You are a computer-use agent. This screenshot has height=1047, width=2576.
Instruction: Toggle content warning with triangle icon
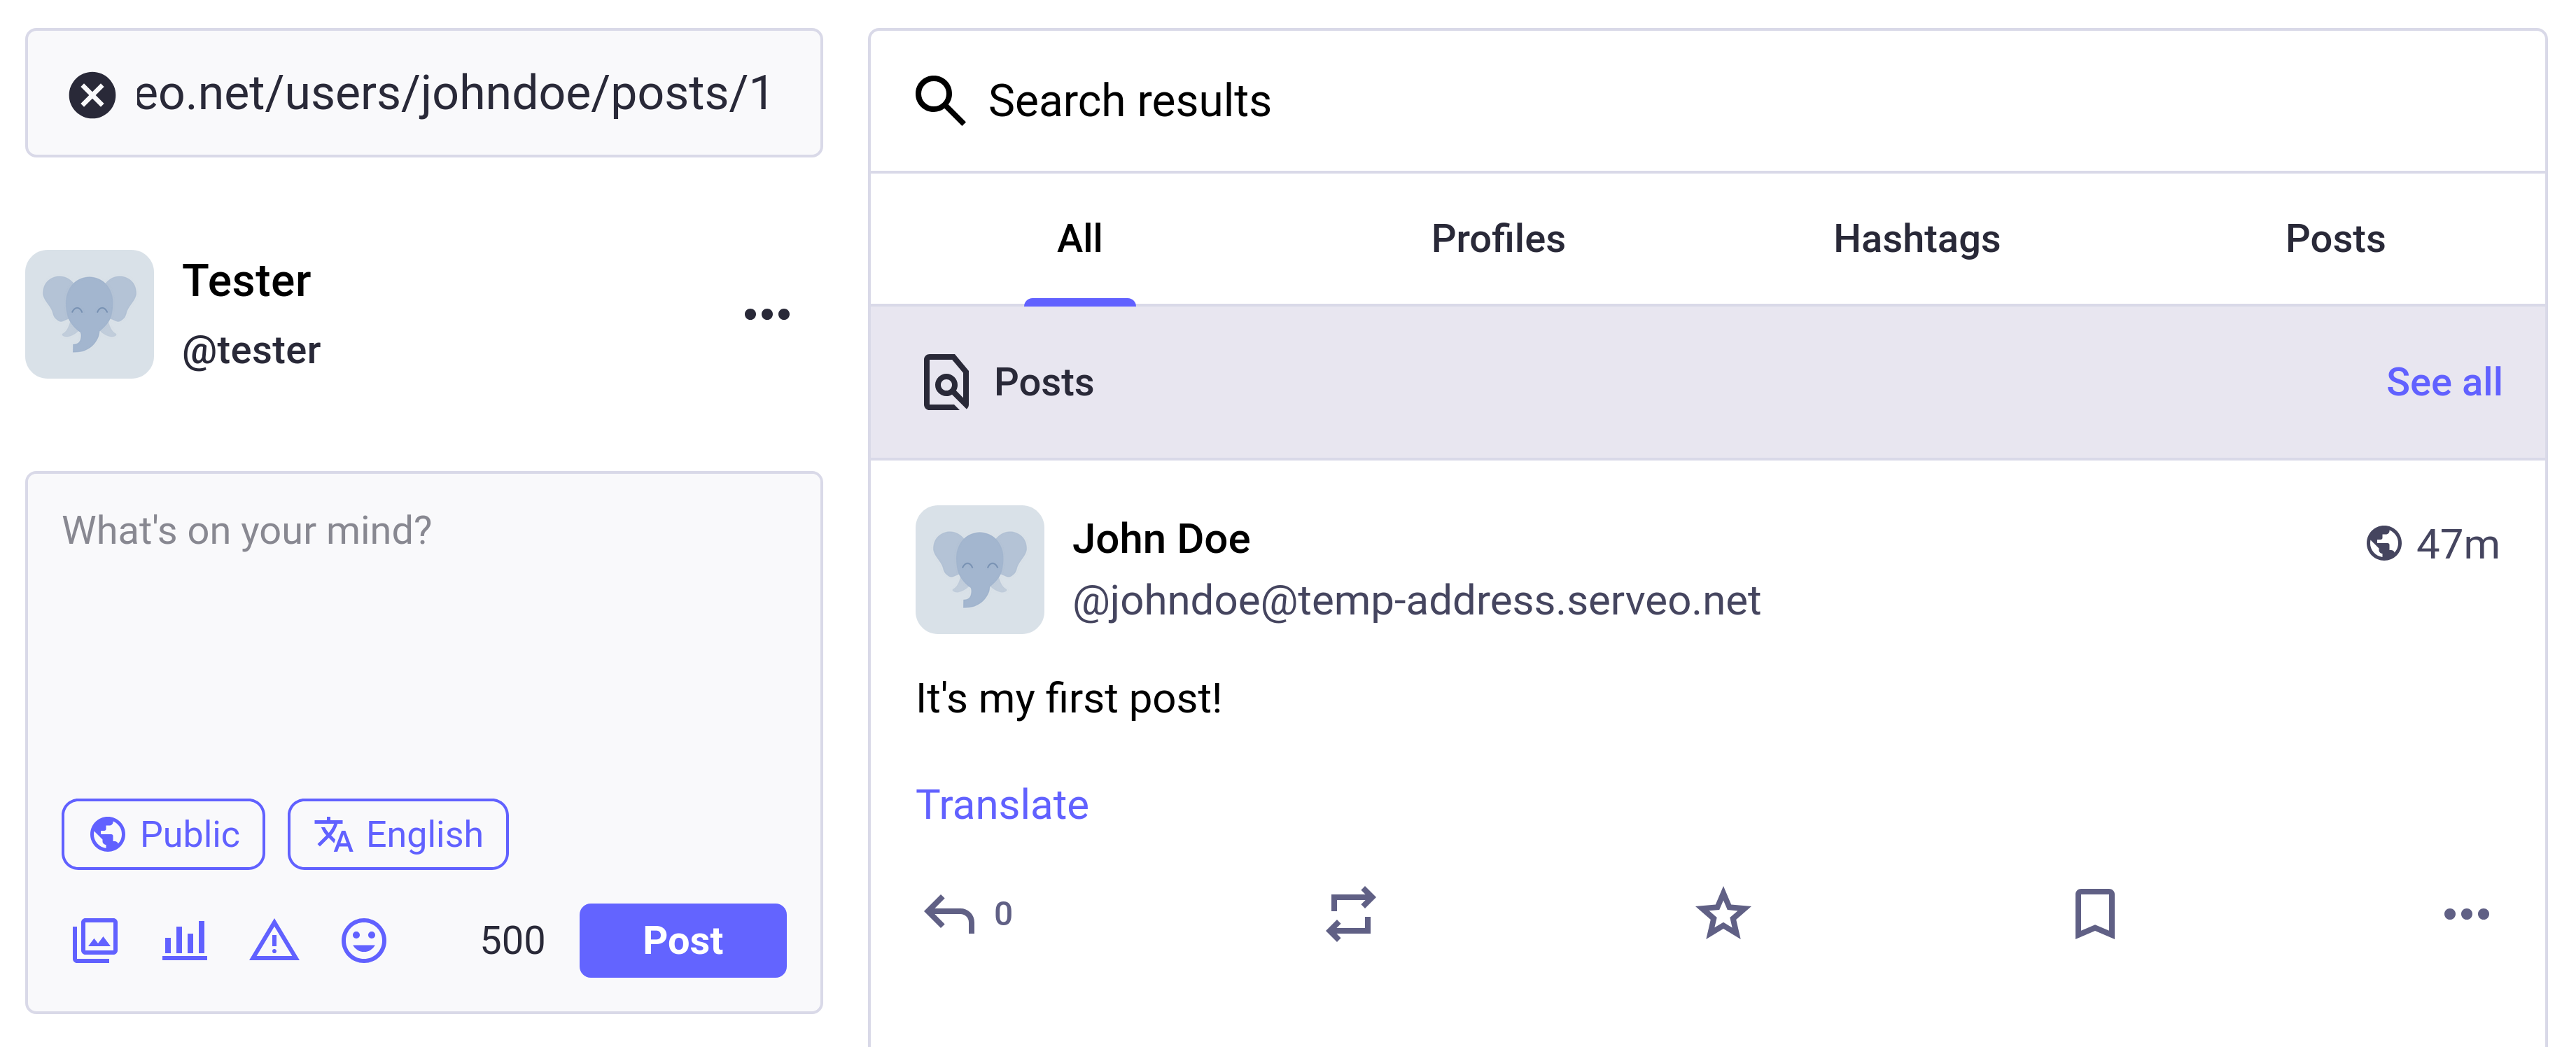(274, 941)
